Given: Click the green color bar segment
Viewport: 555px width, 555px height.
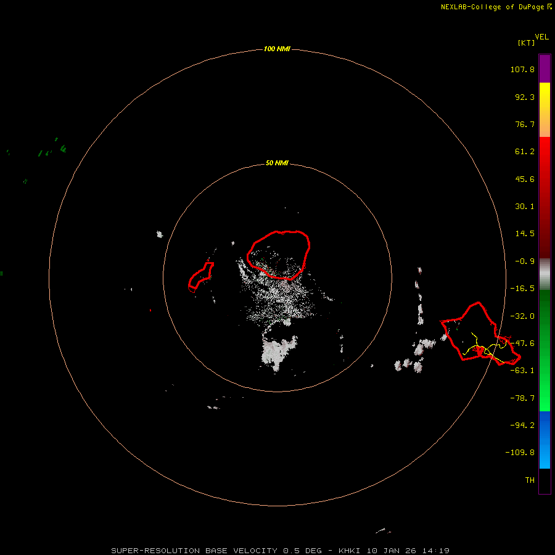Looking at the screenshot, I should (x=545, y=350).
